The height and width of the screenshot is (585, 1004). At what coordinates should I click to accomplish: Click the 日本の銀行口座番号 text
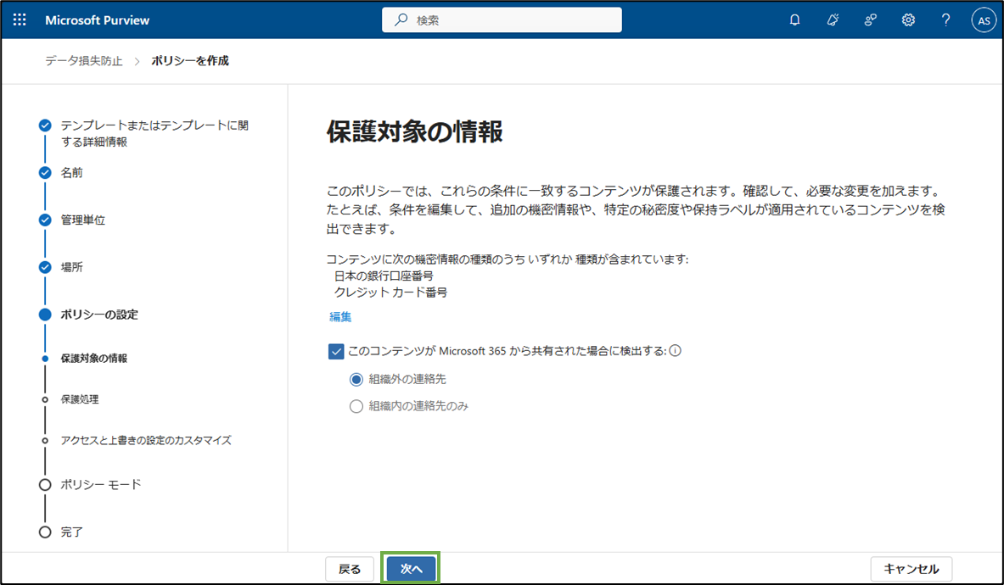coord(384,276)
